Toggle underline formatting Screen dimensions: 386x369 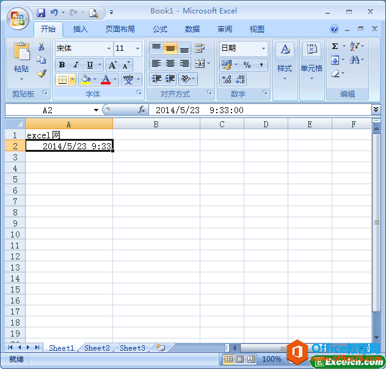(x=90, y=65)
